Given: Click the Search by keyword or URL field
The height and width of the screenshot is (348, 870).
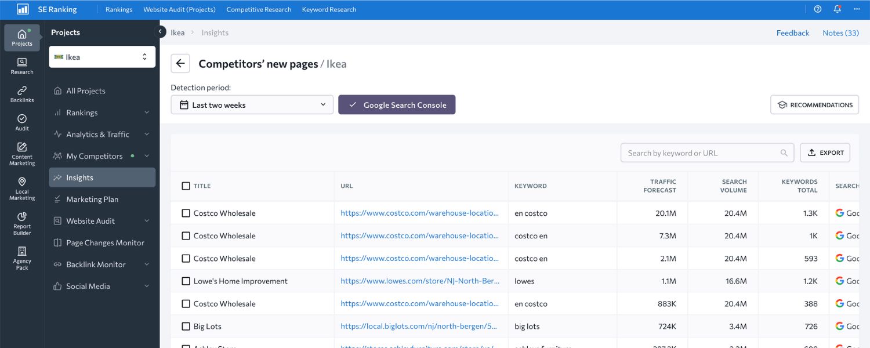Looking at the screenshot, I should point(702,153).
